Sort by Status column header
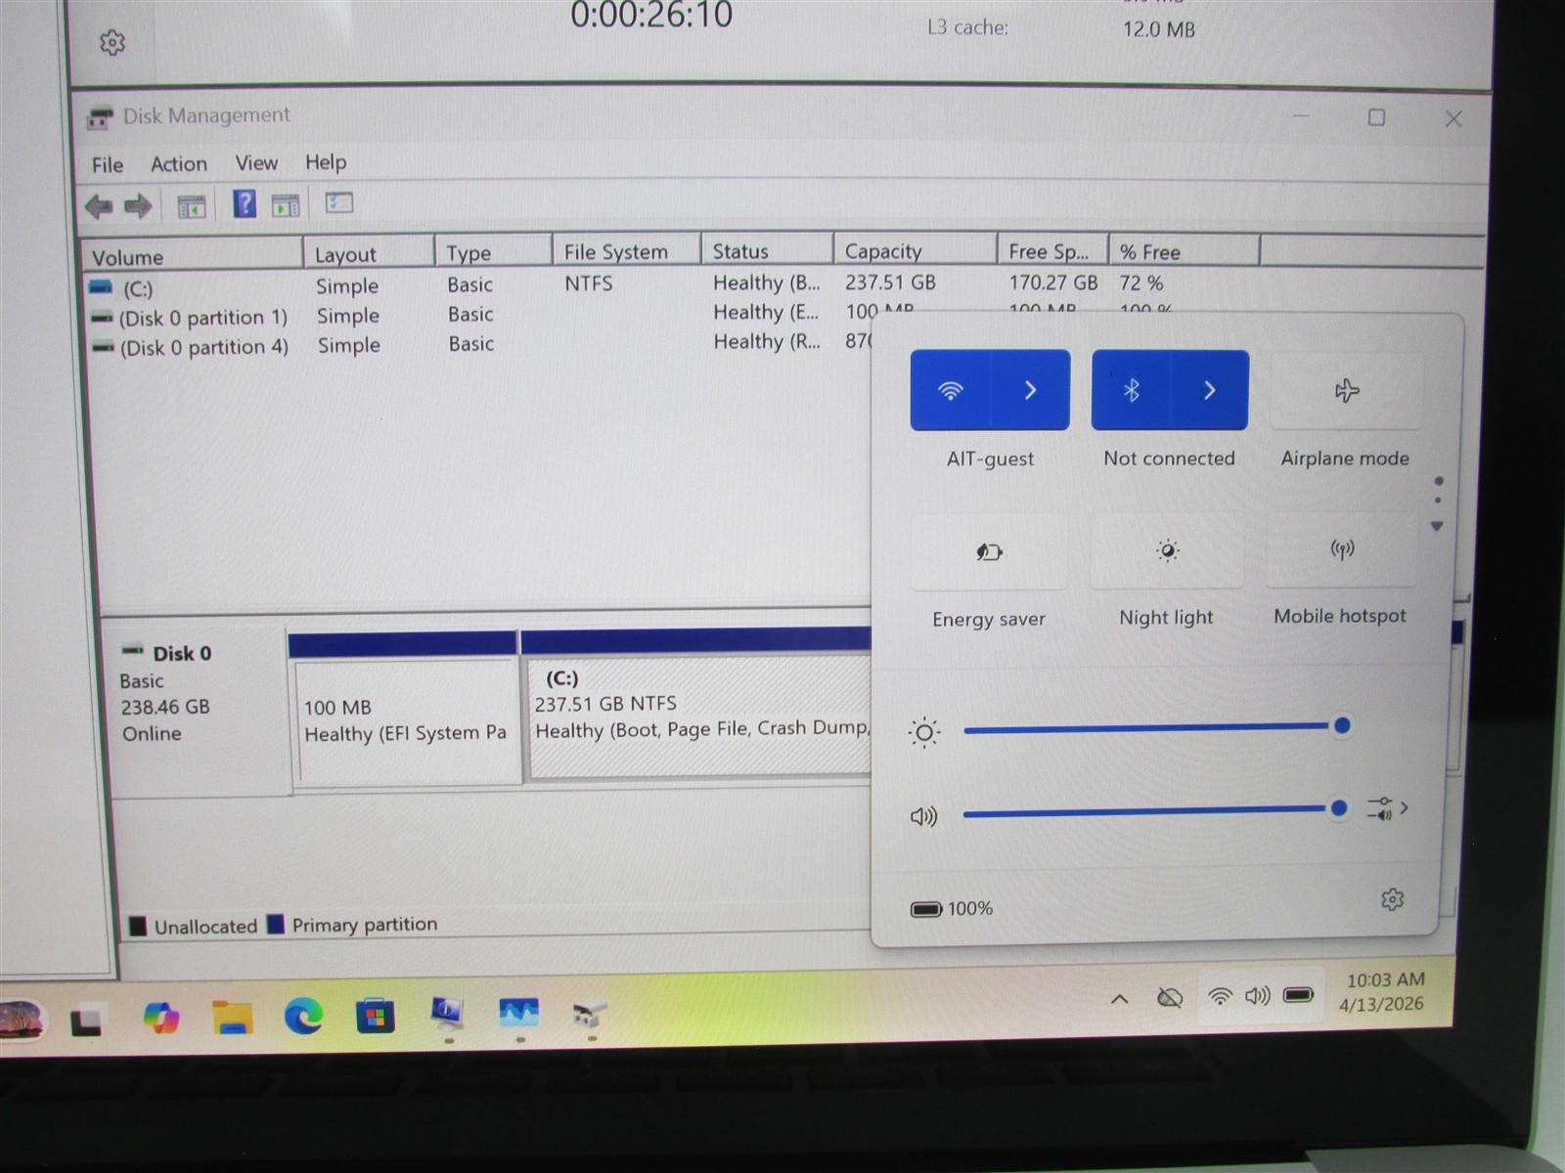The image size is (1565, 1173). tap(767, 251)
